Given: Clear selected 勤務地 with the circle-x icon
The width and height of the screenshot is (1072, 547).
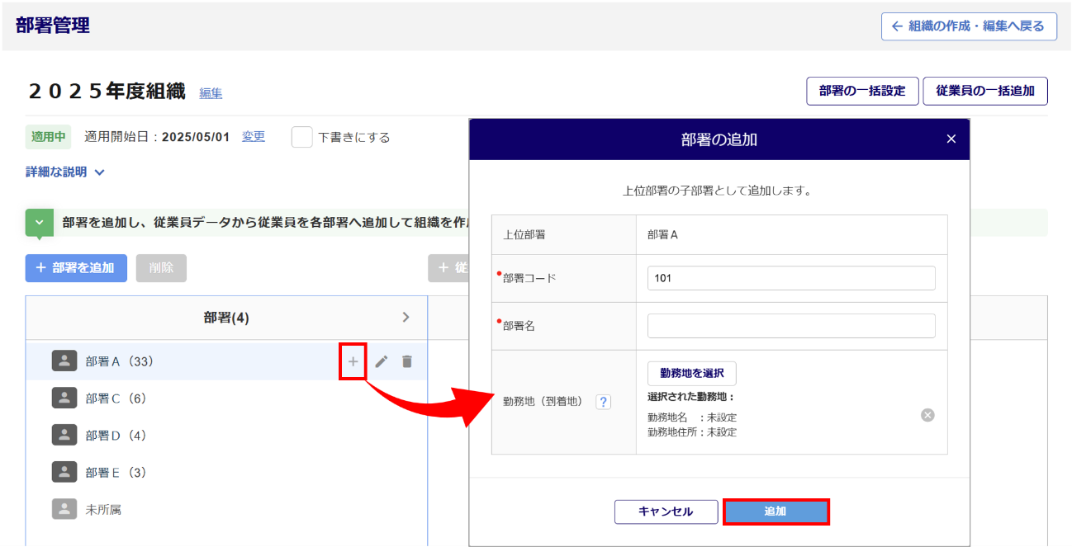Looking at the screenshot, I should pos(927,415).
